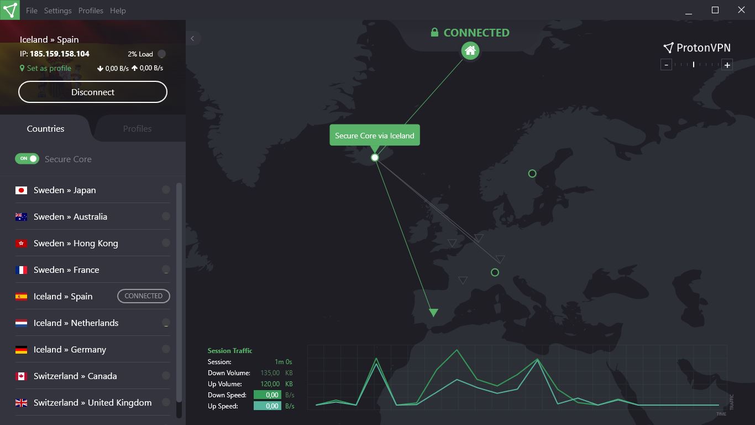Screen dimensions: 755x425
Task: Click the Set as profile link
Action: tap(49, 68)
